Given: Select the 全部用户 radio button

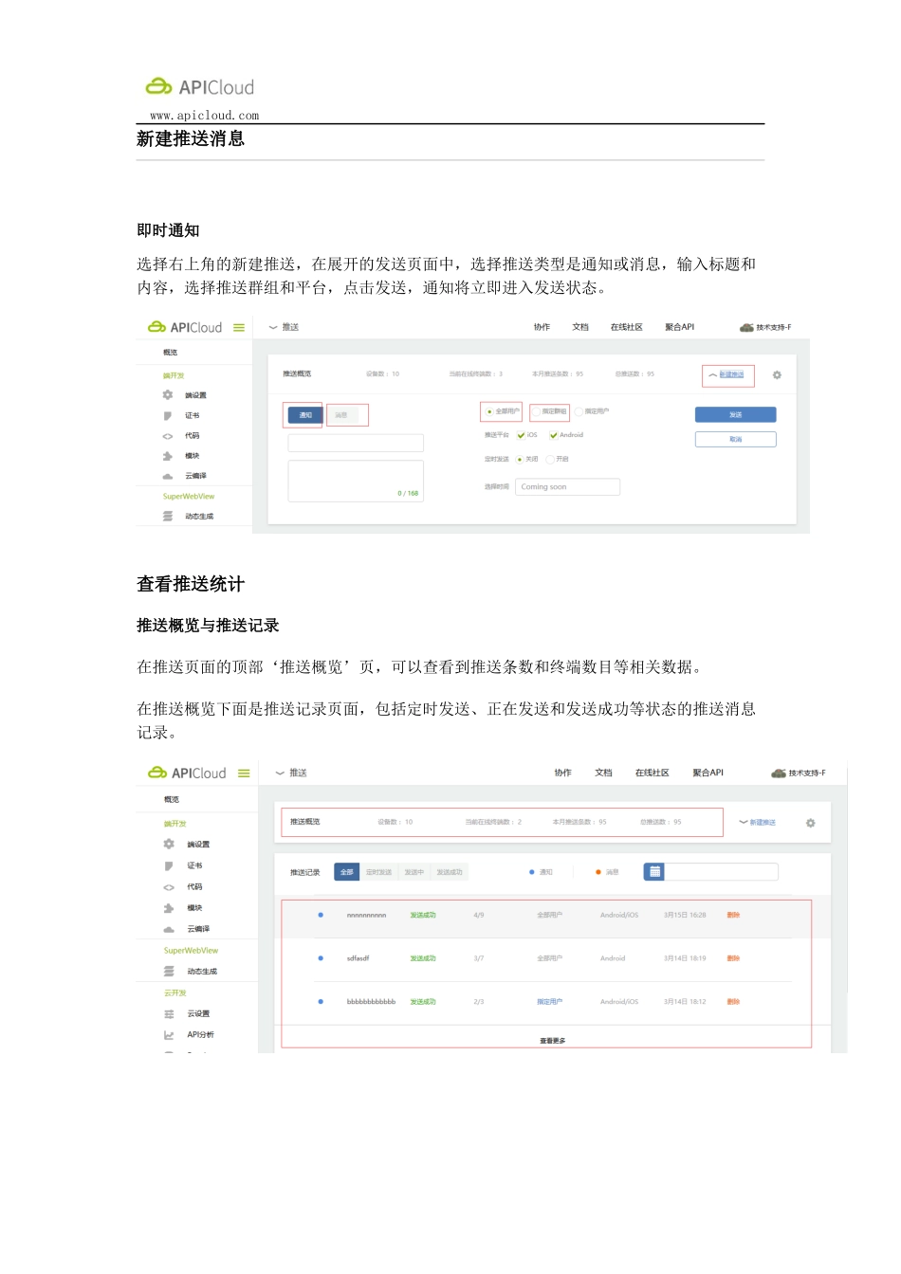Looking at the screenshot, I should pyautogui.click(x=489, y=412).
